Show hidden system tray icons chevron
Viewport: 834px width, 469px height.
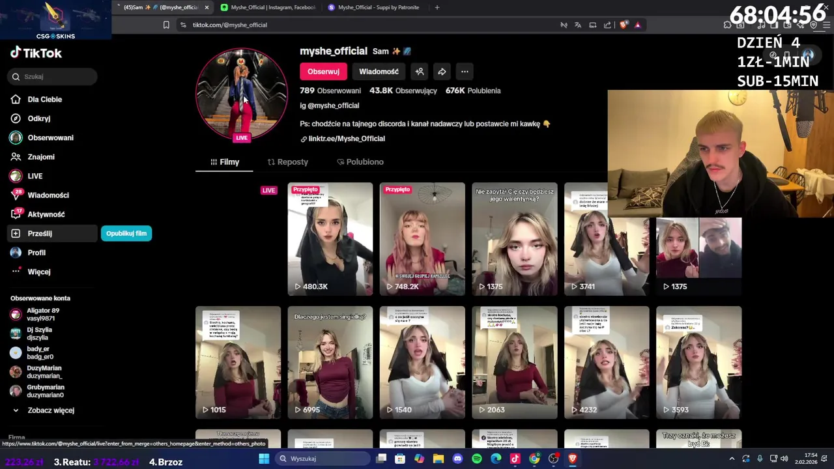[x=732, y=459]
